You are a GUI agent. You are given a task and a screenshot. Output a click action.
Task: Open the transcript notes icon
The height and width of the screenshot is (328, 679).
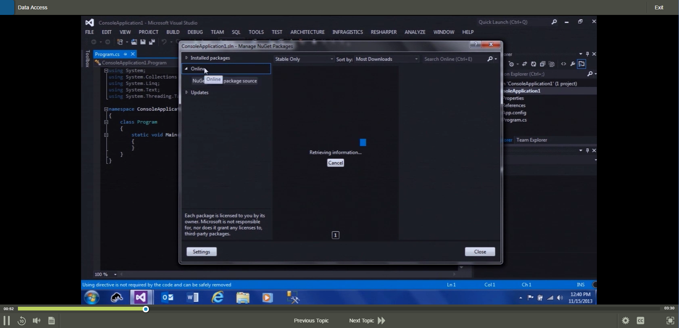pyautogui.click(x=52, y=321)
